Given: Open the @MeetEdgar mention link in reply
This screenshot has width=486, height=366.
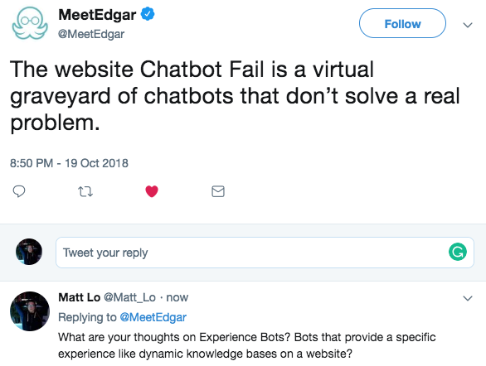Looking at the screenshot, I should (x=153, y=317).
